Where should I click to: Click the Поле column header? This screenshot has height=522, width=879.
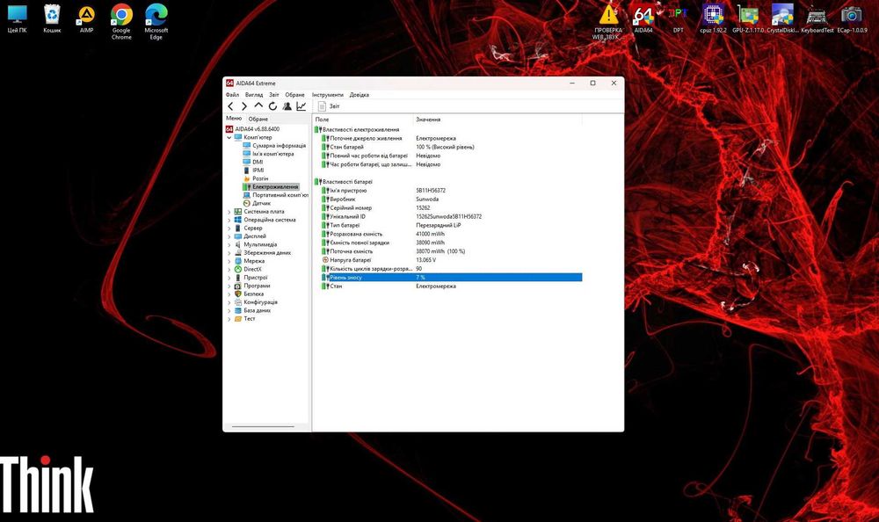363,120
